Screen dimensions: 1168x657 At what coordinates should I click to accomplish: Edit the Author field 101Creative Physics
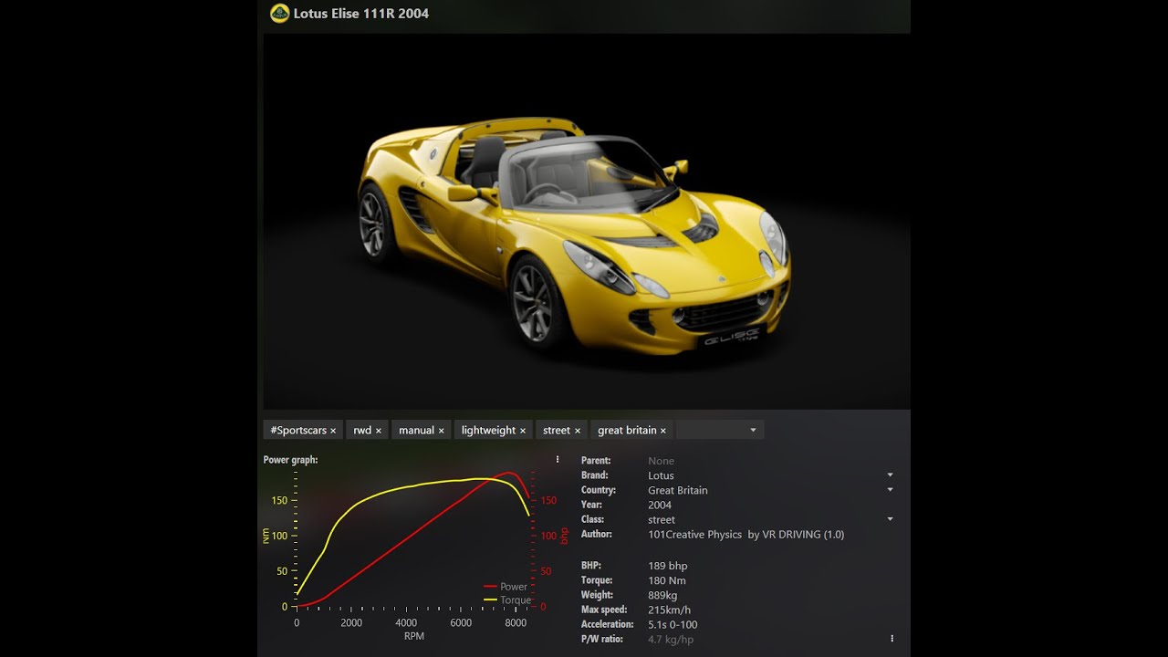tap(746, 535)
